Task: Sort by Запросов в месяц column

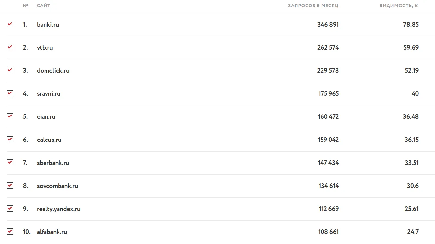Action: [313, 6]
